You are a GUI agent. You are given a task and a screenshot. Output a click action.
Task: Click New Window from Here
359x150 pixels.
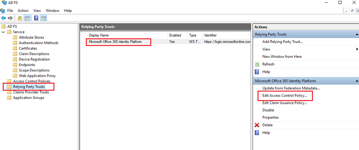pos(282,56)
